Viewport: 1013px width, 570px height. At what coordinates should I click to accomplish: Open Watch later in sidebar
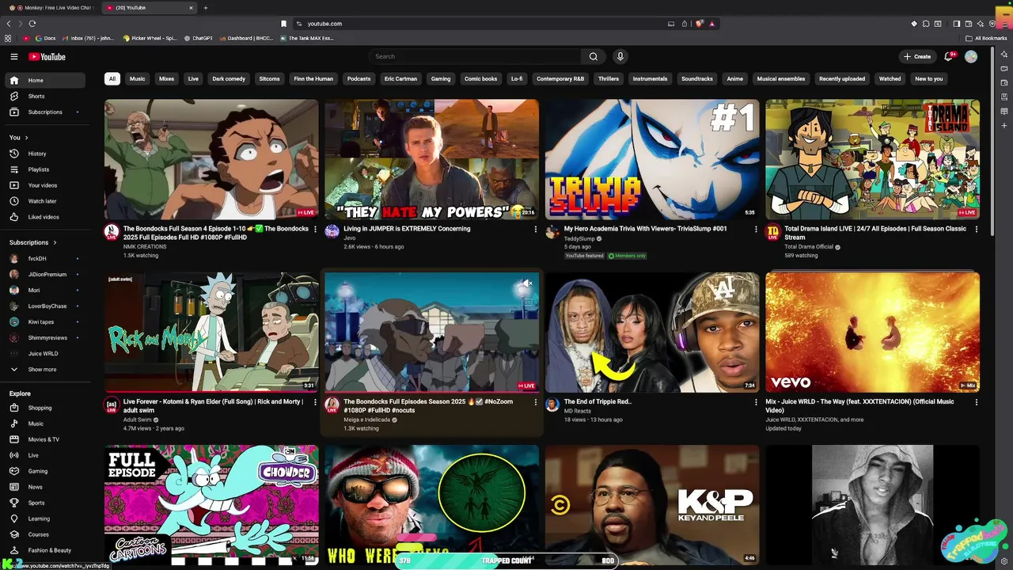(x=45, y=201)
